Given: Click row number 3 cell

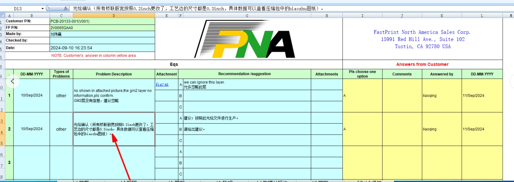Looking at the screenshot, I should click(9, 162).
